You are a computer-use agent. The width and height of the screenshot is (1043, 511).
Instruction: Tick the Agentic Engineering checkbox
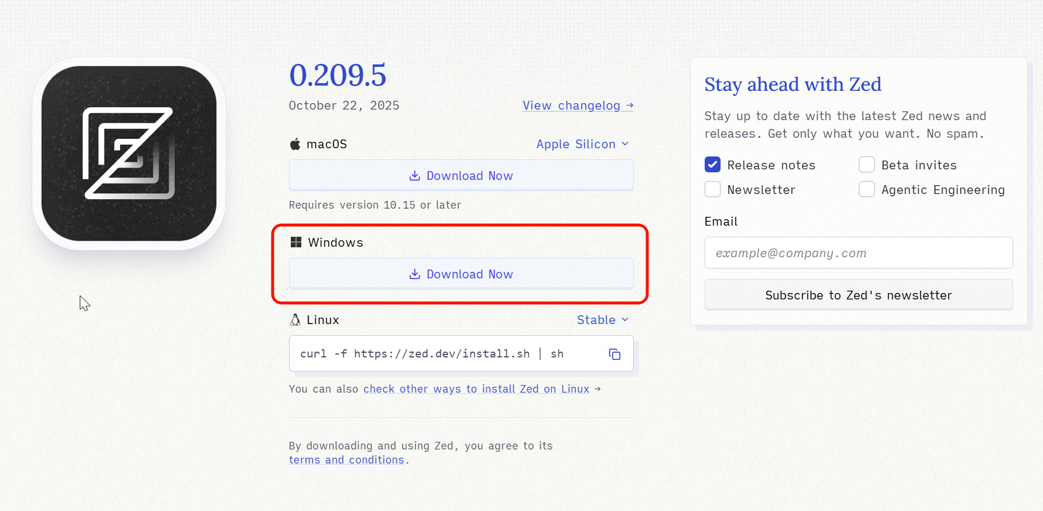[x=867, y=189]
